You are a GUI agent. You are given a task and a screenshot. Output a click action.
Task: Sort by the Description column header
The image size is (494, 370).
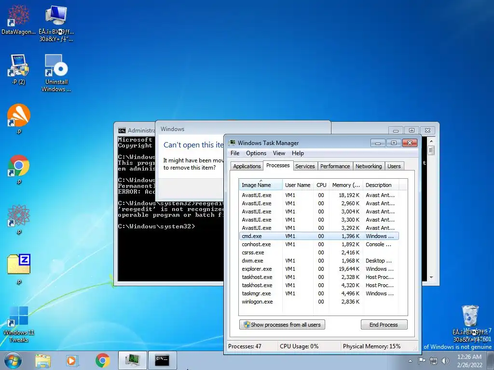pyautogui.click(x=381, y=185)
